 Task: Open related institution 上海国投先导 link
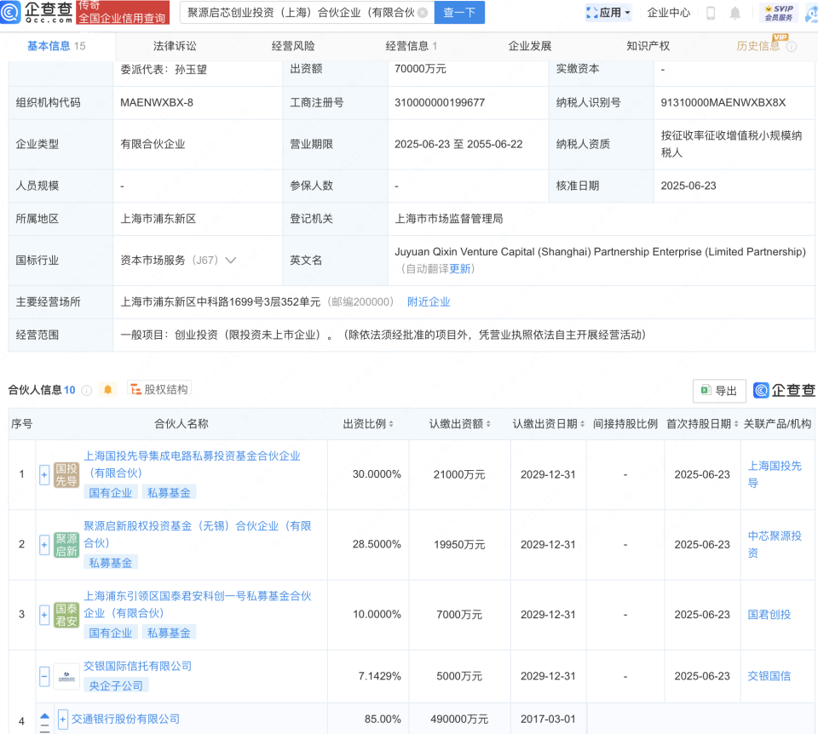pos(775,474)
